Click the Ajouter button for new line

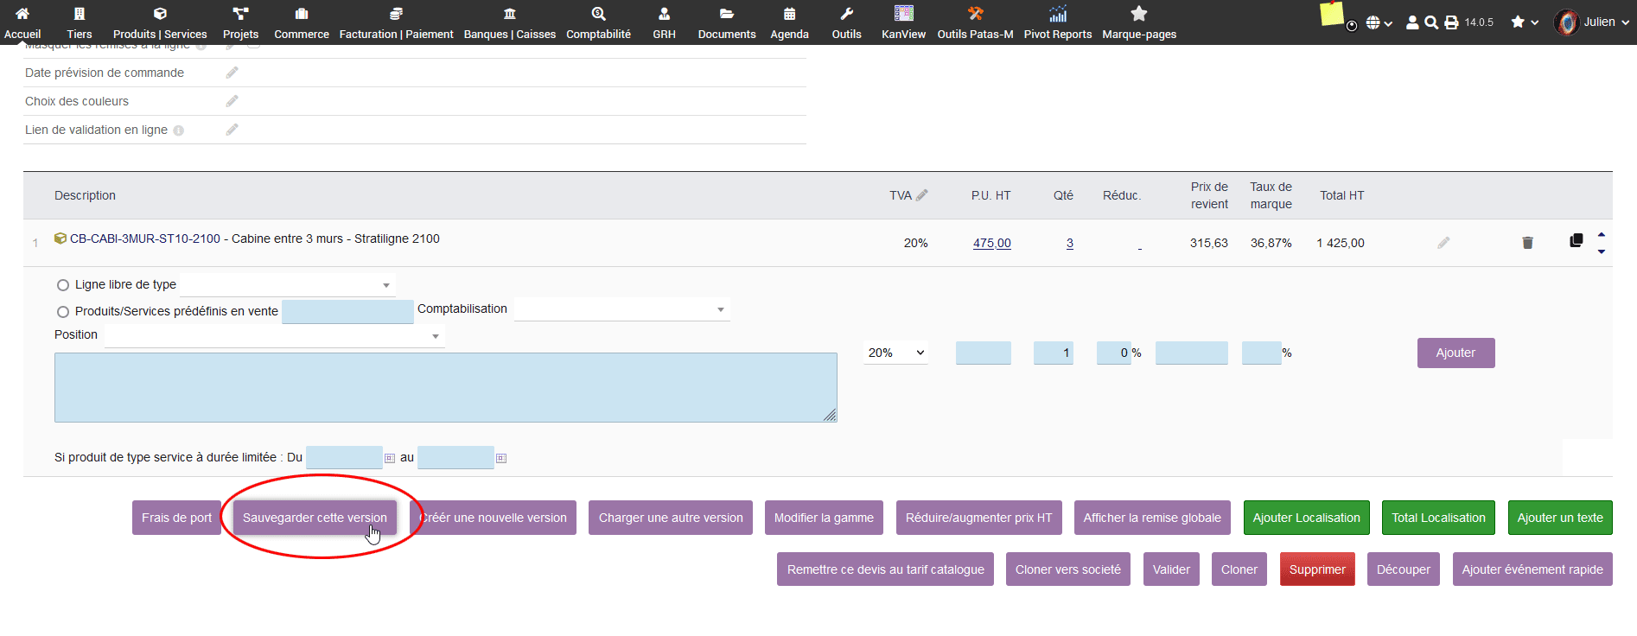1455,353
